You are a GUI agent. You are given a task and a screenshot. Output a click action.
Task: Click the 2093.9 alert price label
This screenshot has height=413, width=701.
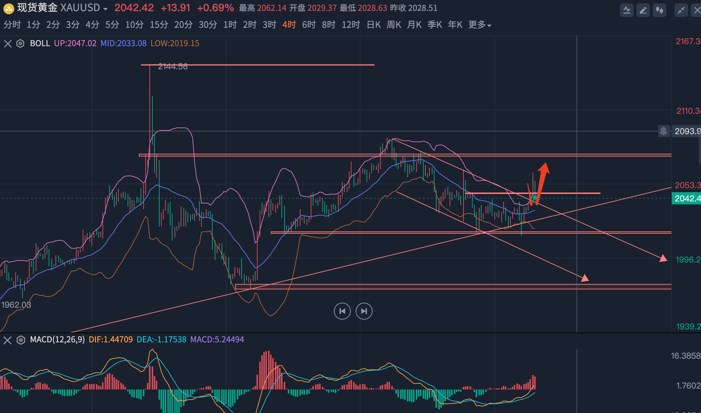(x=687, y=131)
